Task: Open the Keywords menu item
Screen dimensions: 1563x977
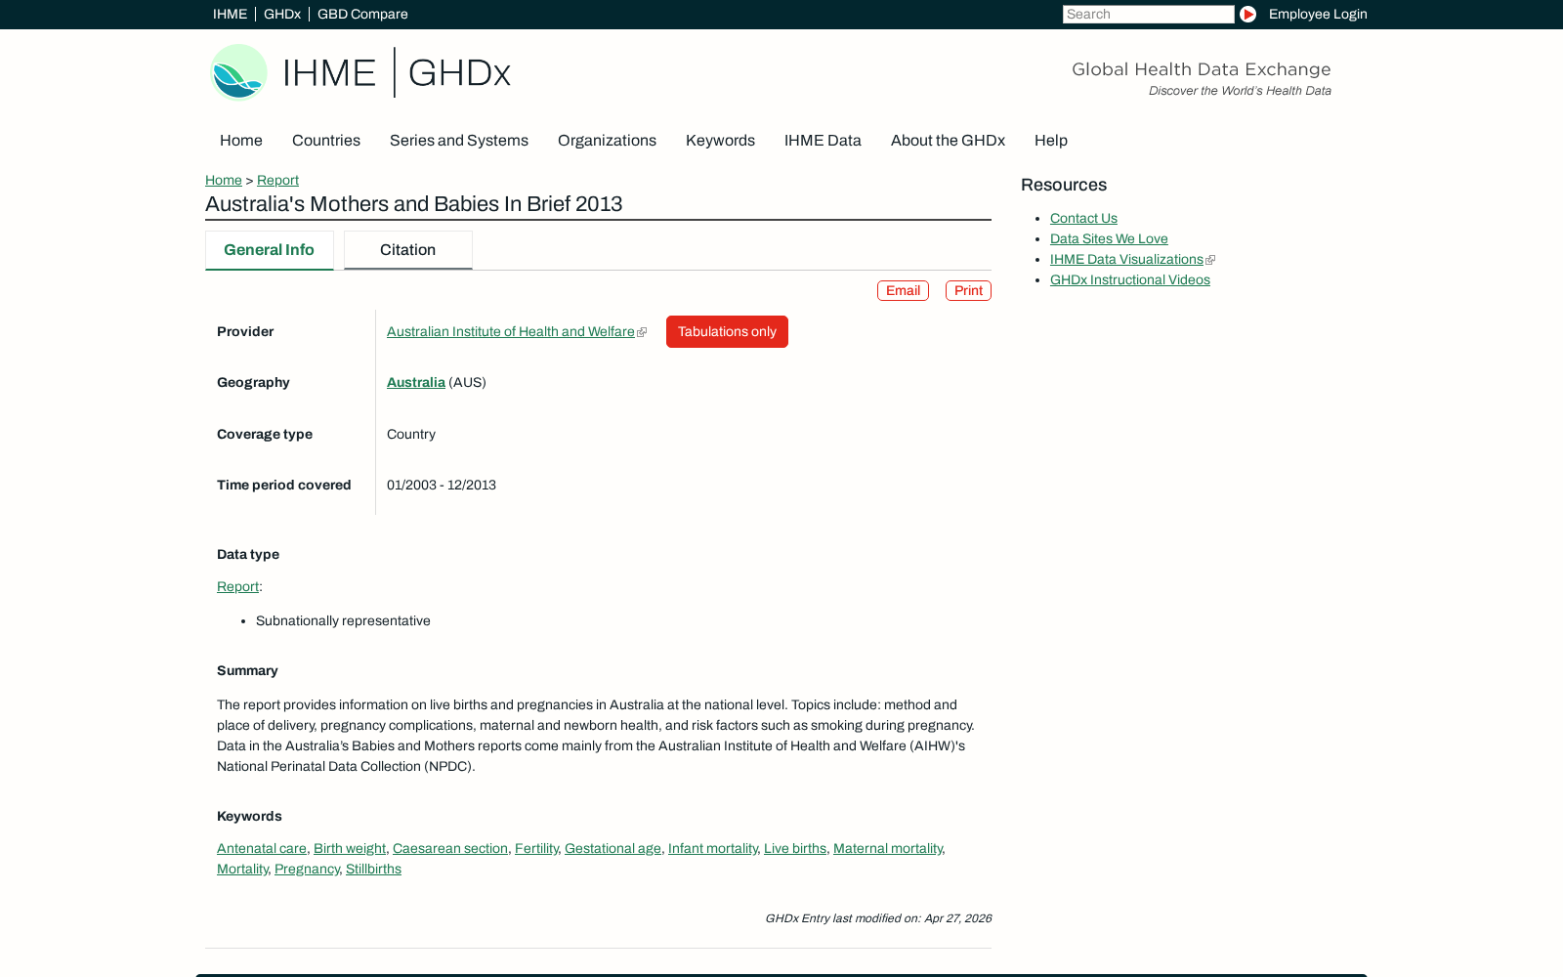Action: click(x=720, y=141)
